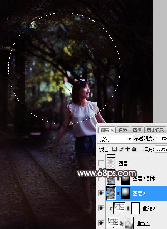The width and height of the screenshot is (167, 229).
Task: Select 图层 3 layer mask thumbnail
Action: point(125,193)
